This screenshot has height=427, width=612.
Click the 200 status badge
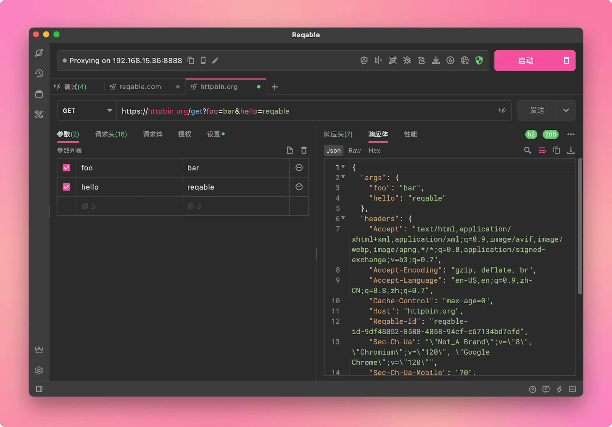coord(550,134)
